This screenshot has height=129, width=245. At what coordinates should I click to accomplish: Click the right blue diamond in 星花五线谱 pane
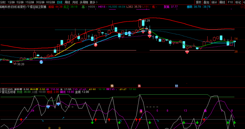[x=58, y=104]
